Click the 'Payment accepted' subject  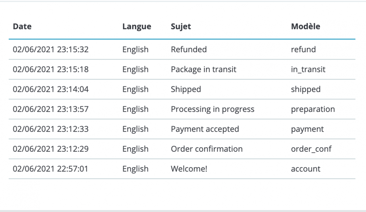205,129
